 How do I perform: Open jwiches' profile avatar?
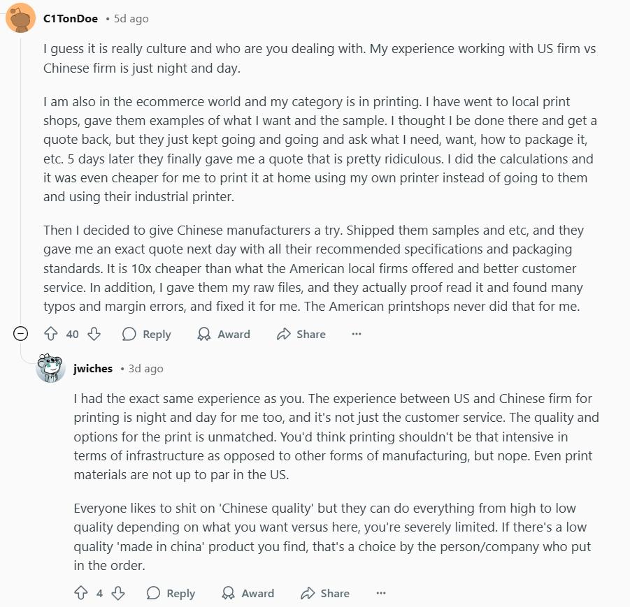click(51, 368)
